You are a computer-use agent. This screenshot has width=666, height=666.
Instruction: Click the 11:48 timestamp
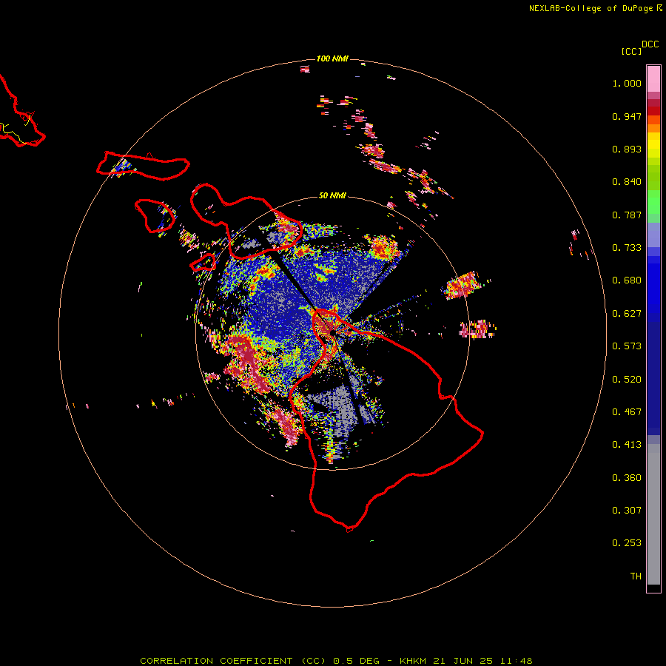pyautogui.click(x=516, y=661)
